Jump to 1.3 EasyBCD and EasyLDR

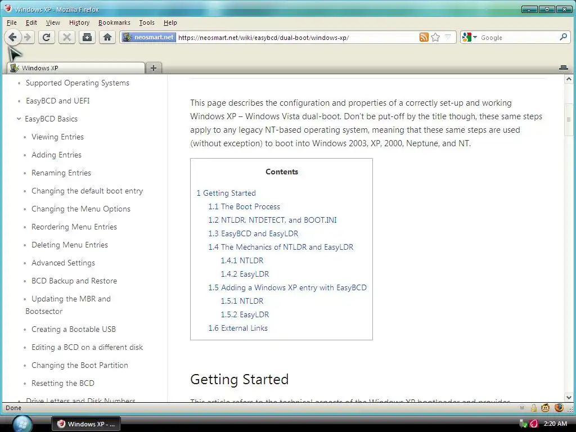253,233
